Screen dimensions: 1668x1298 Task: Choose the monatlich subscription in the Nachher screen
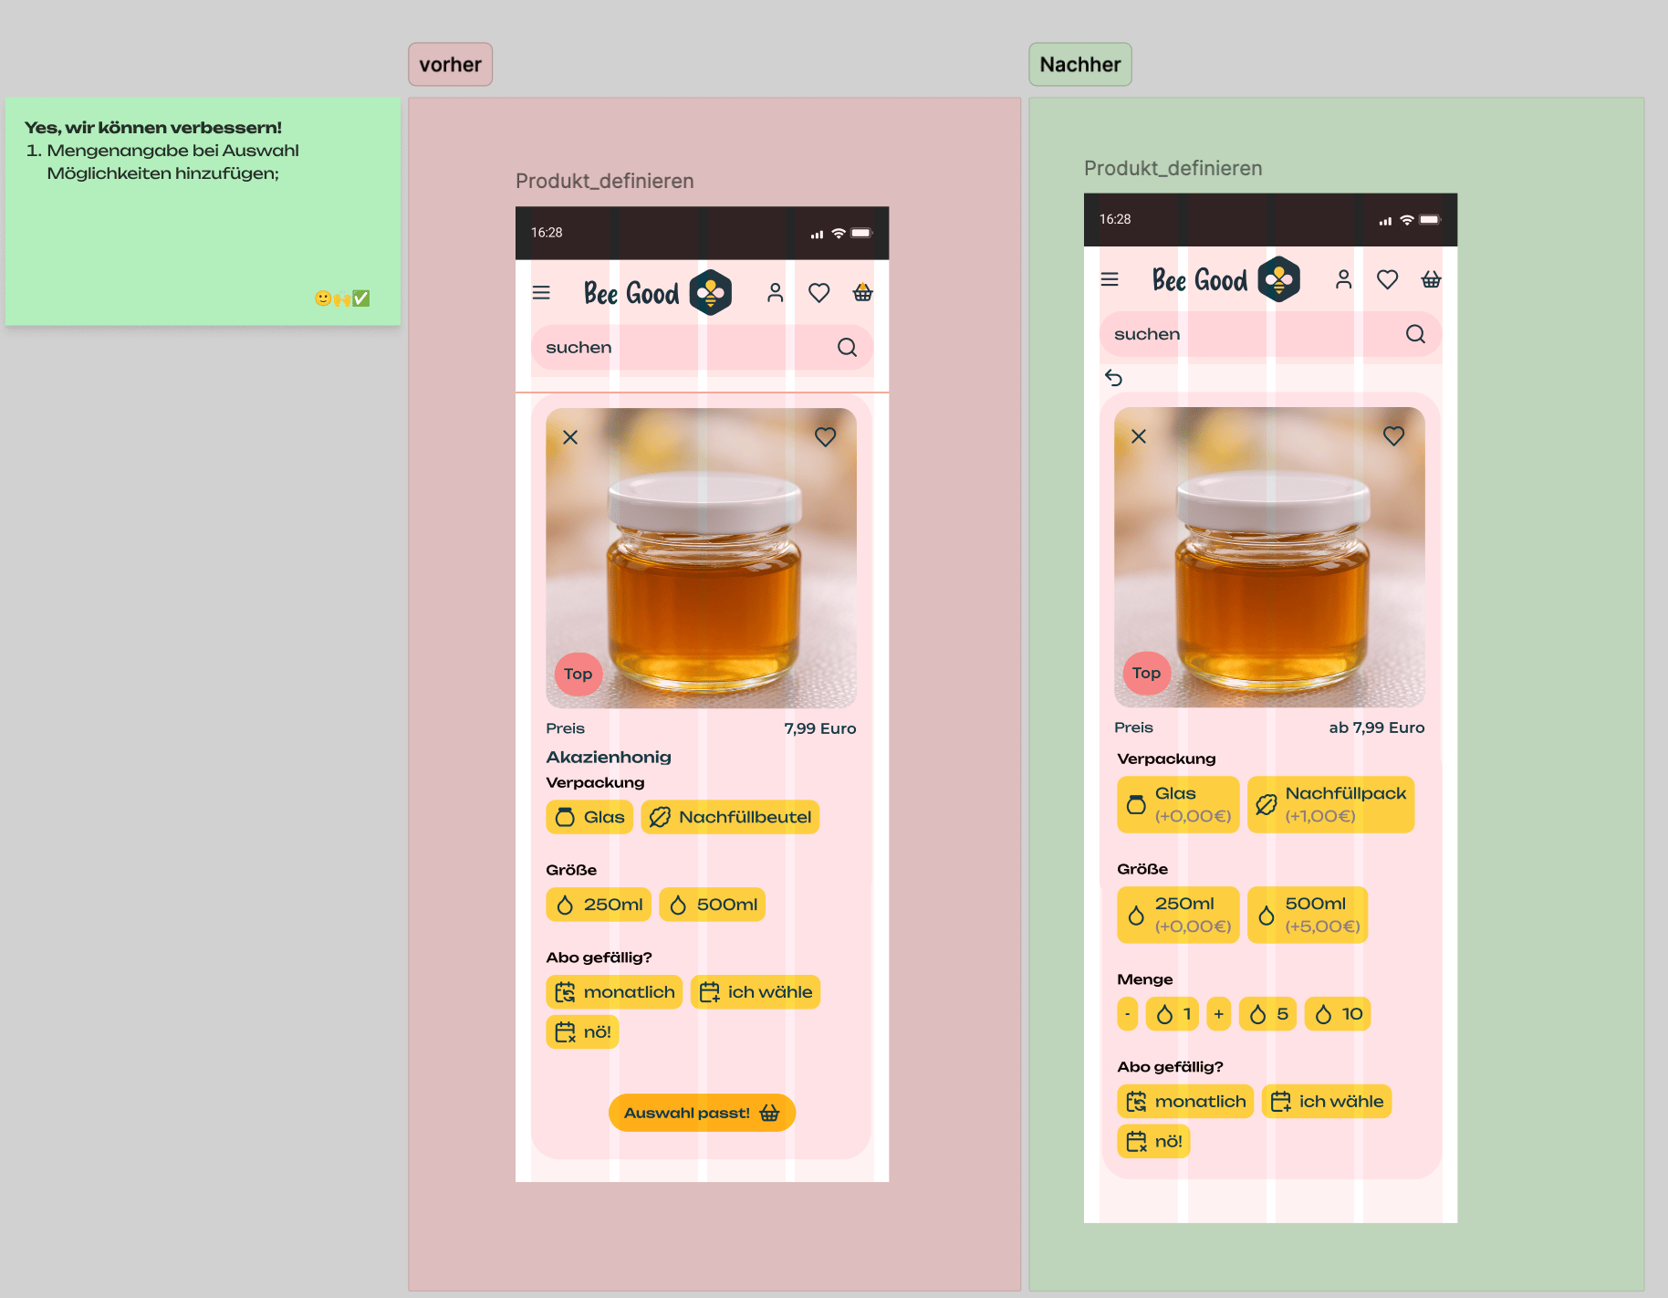click(1185, 1102)
